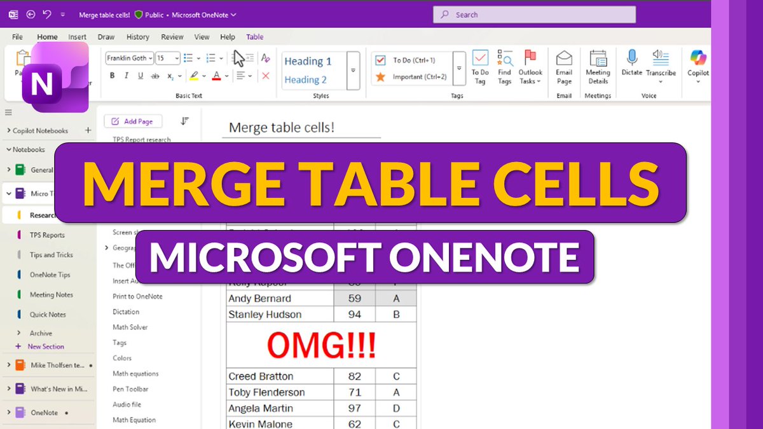Screen dimensions: 763x429
Task: Apply the Heading 1 style
Action: pyautogui.click(x=308, y=62)
